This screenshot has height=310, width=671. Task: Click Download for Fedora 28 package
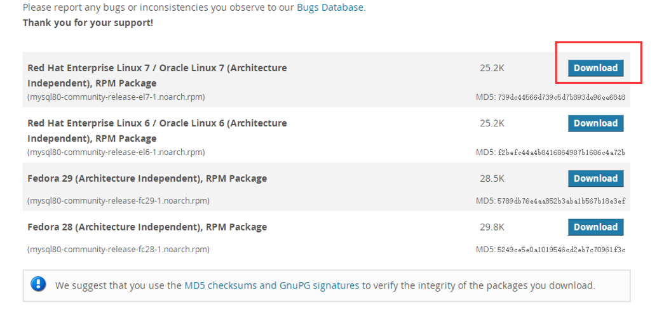[595, 227]
